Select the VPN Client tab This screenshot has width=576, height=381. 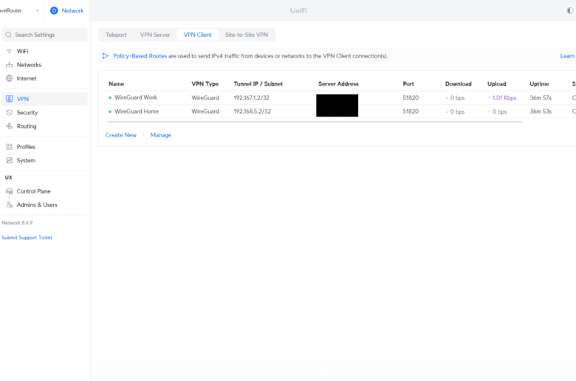click(x=198, y=35)
